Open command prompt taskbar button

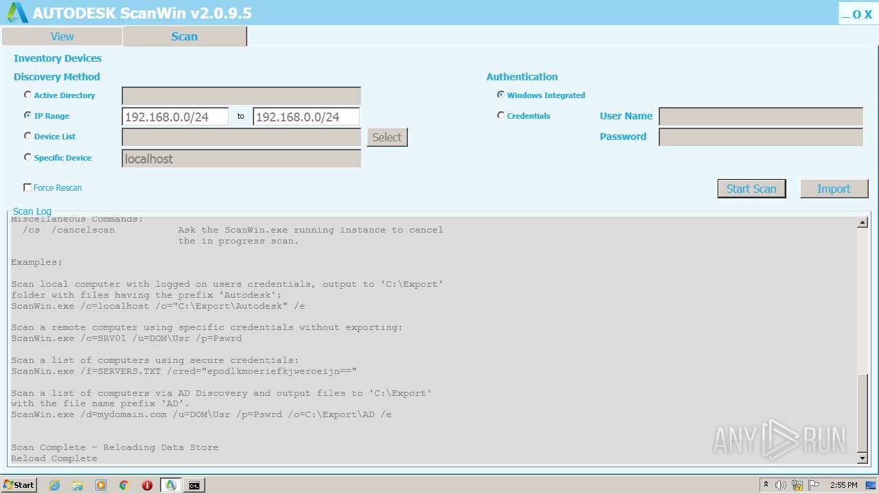tap(194, 485)
